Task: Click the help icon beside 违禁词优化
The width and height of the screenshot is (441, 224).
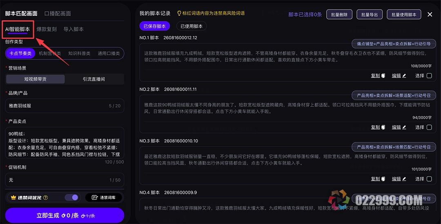Action: 46,197
